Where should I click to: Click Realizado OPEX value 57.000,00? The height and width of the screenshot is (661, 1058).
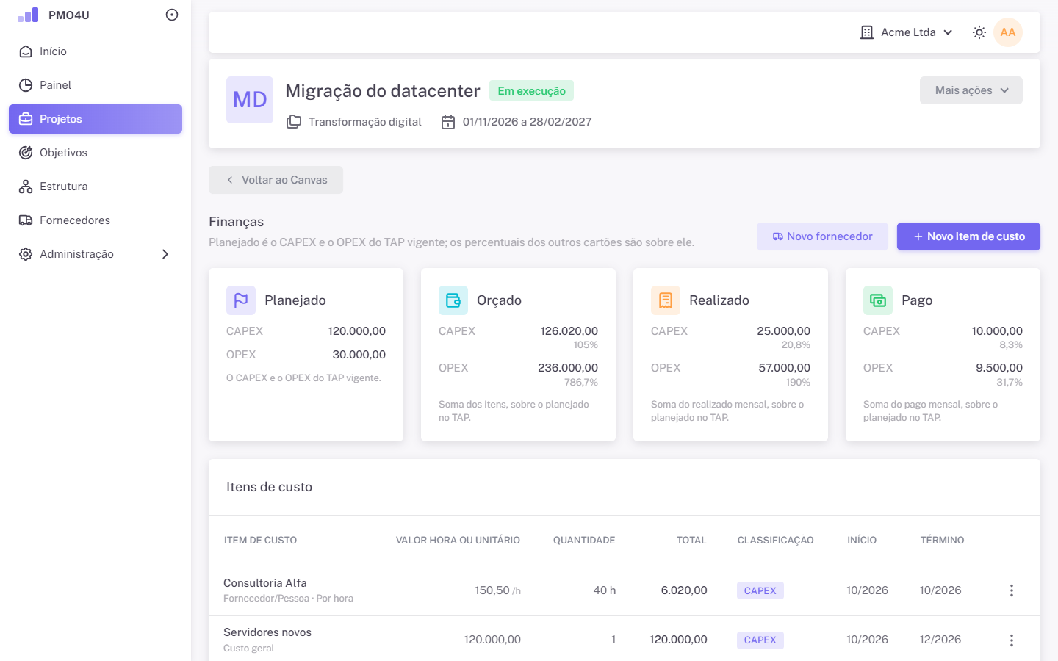pyautogui.click(x=785, y=368)
